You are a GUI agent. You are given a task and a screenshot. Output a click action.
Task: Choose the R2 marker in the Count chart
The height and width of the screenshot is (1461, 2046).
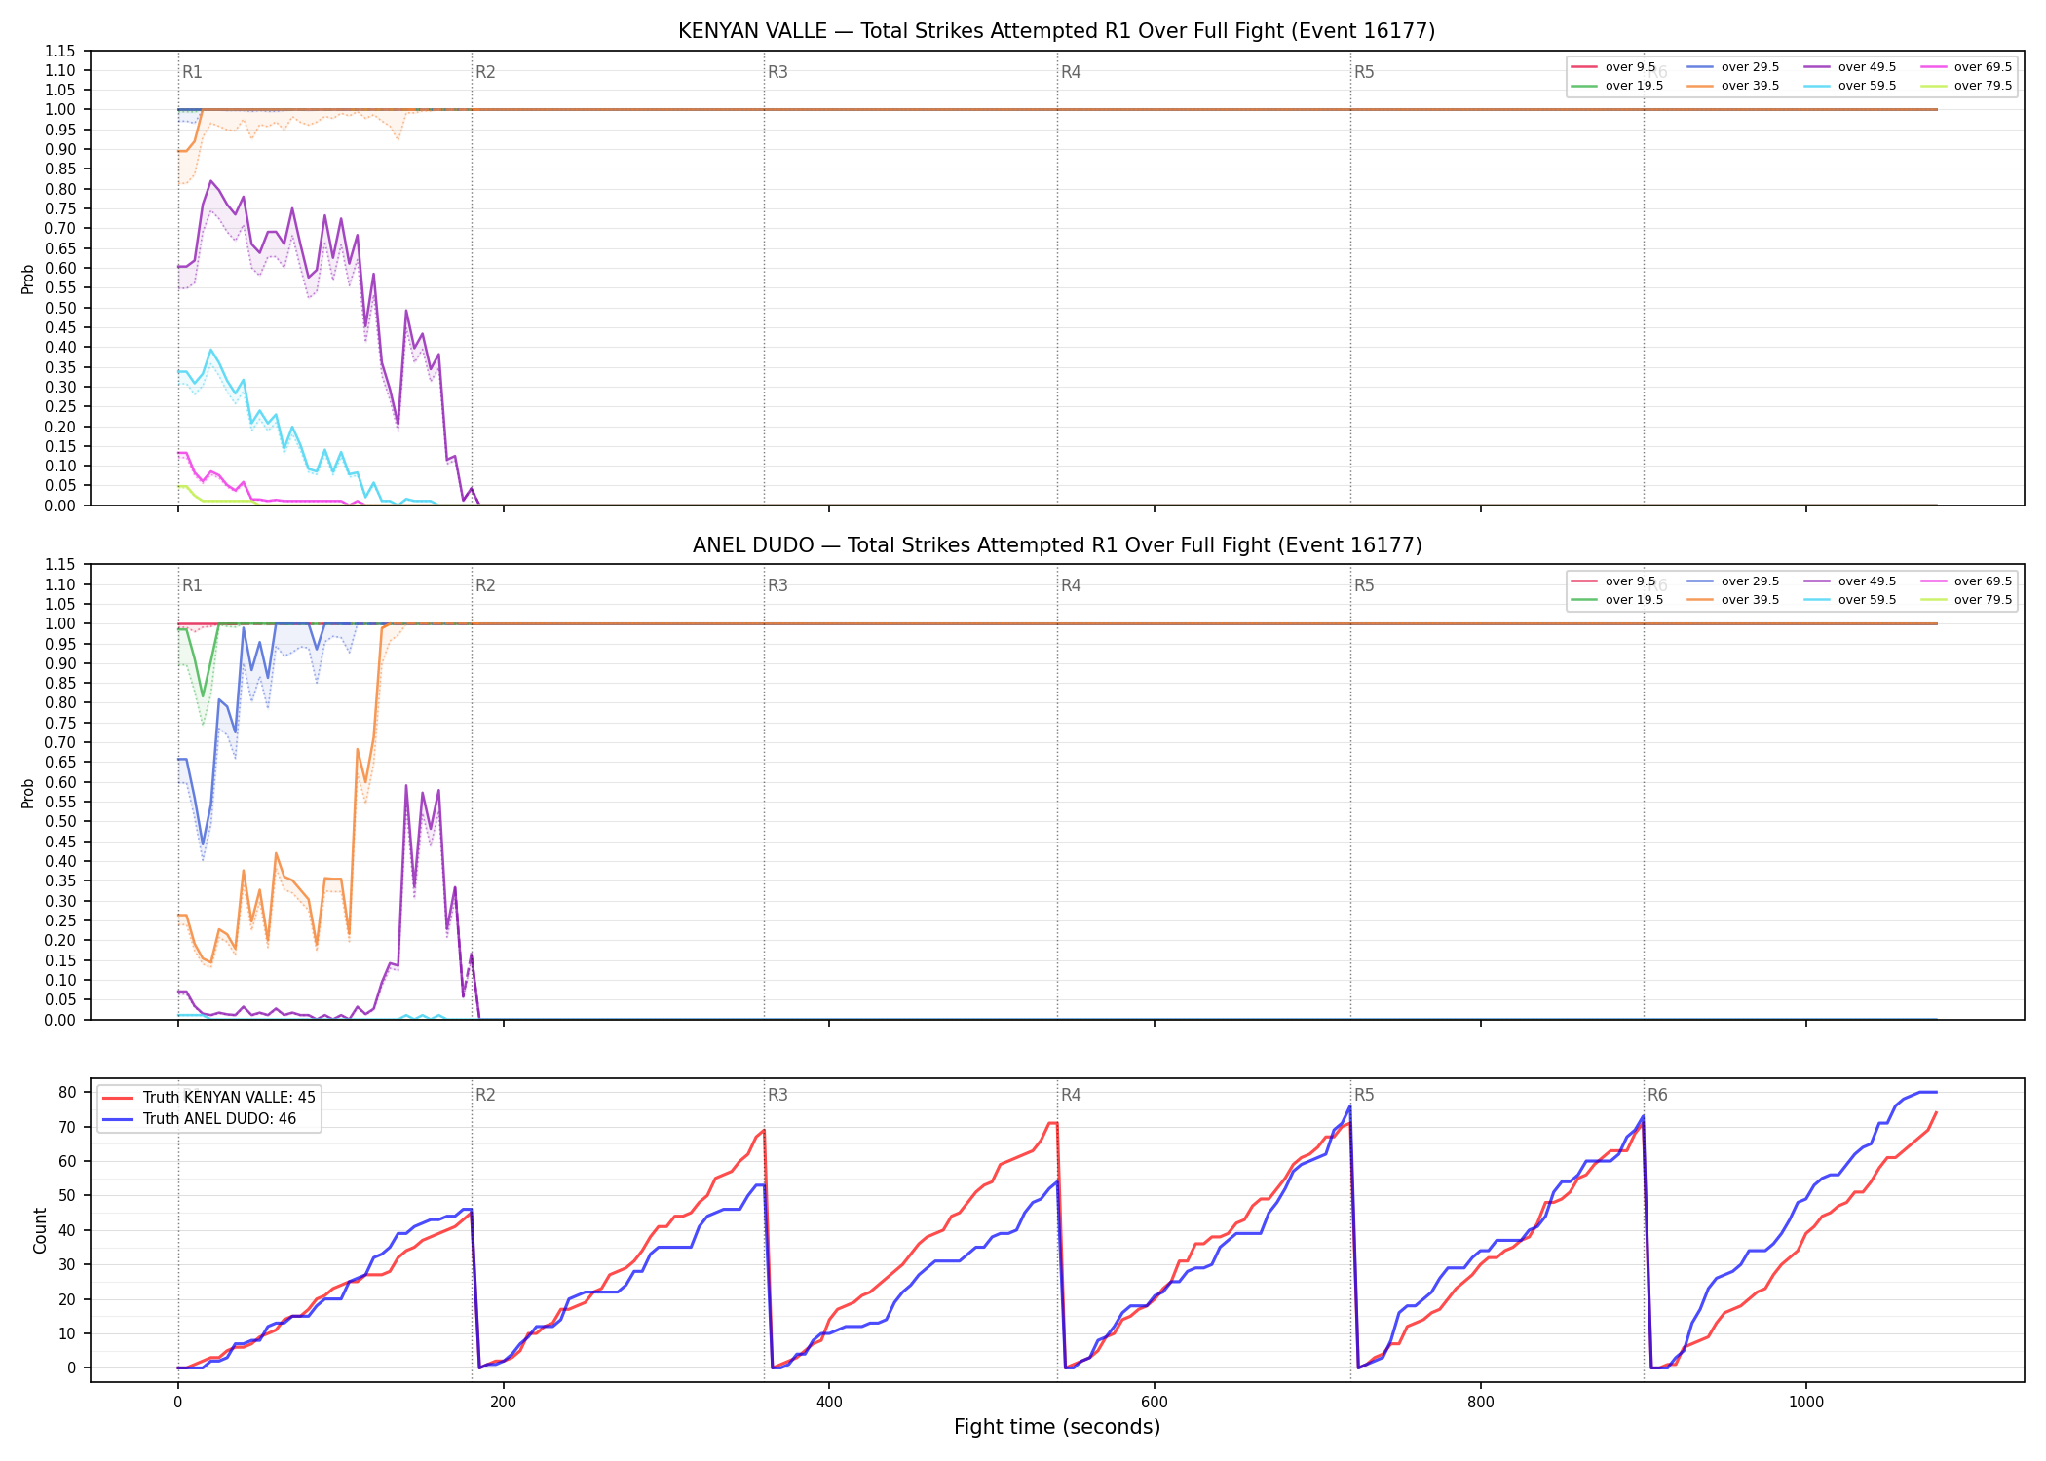485,1095
